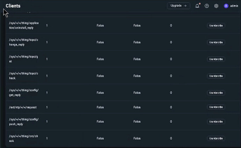Click the crc/check topic name

[x=23, y=138]
